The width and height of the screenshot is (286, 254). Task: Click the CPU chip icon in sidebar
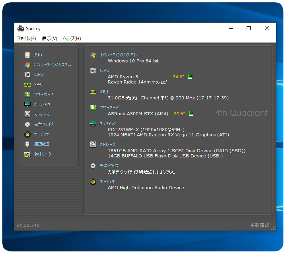pyautogui.click(x=27, y=74)
